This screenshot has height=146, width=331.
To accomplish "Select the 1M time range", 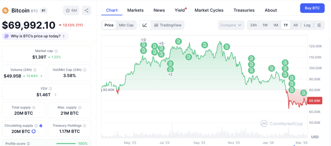I will point(275,25).
